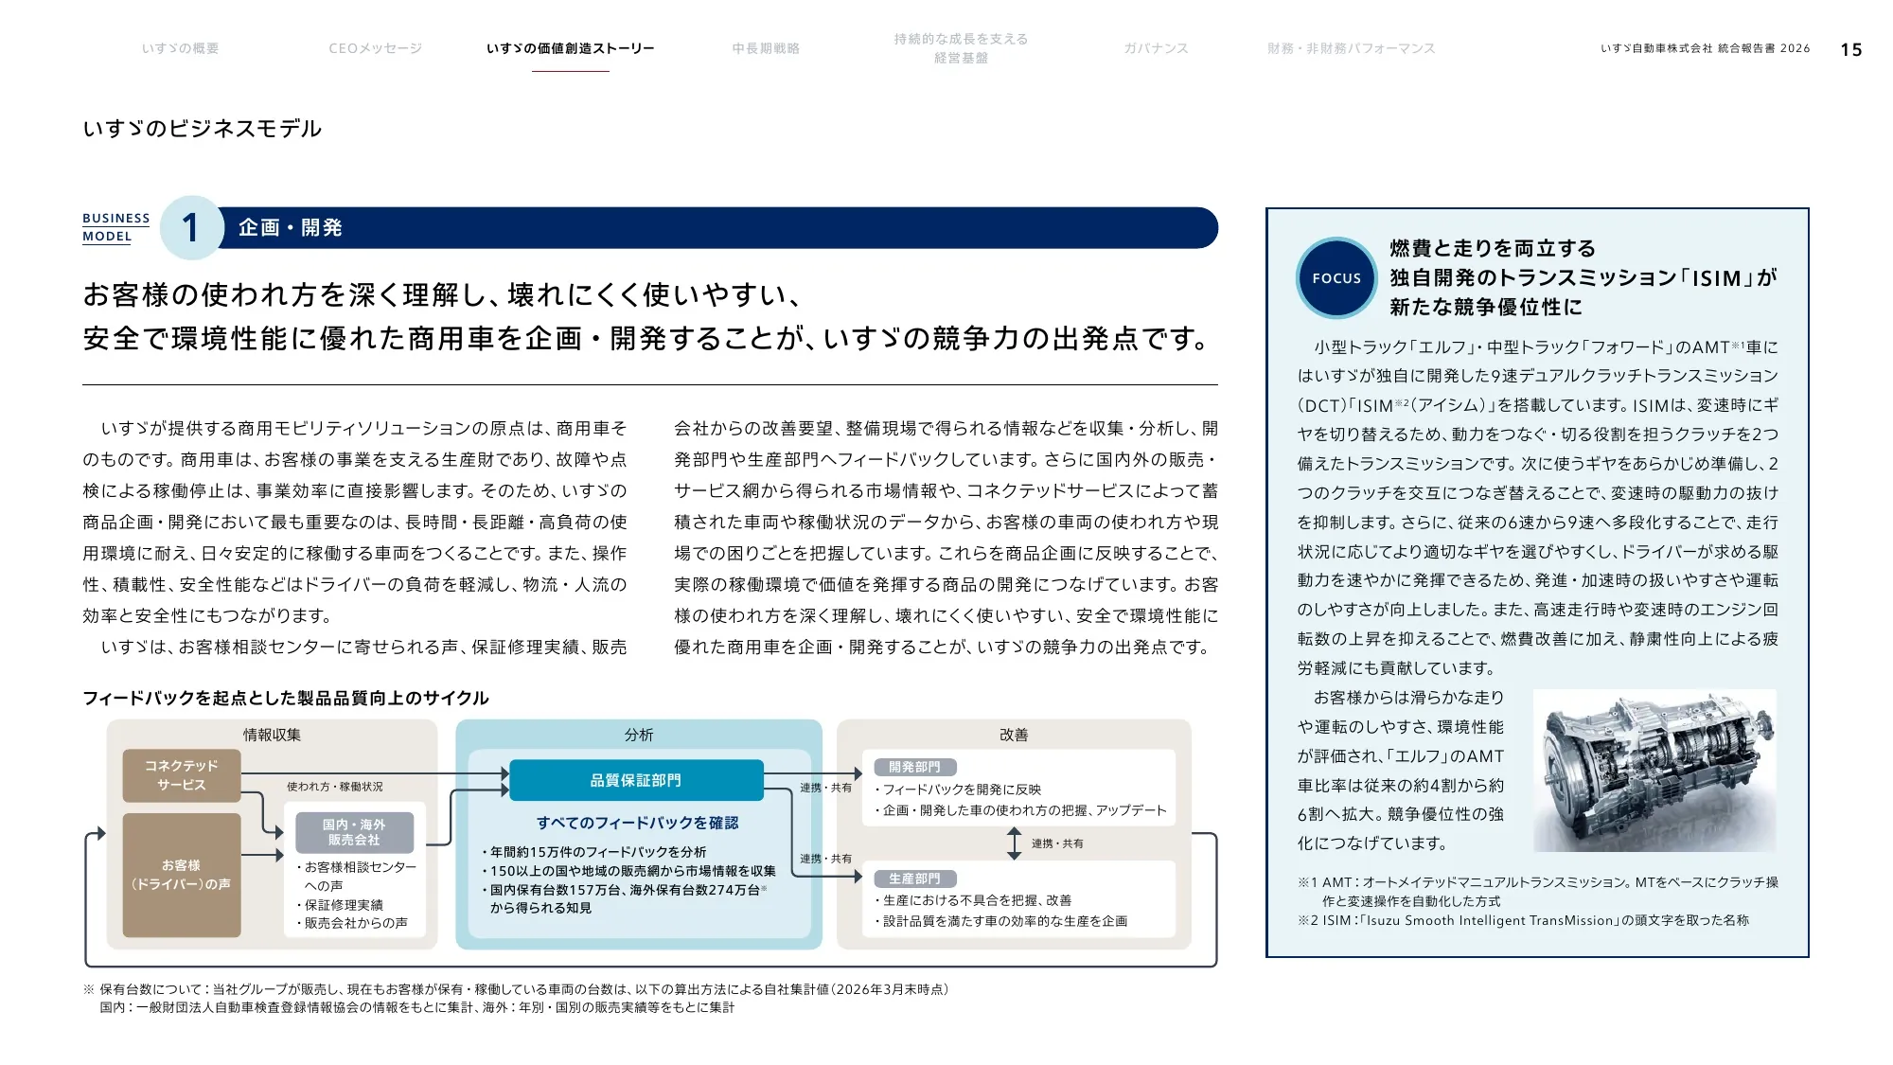The width and height of the screenshot is (1893, 1065).
Task: Click the 国内・海外販売会社 box
Action: 354,832
